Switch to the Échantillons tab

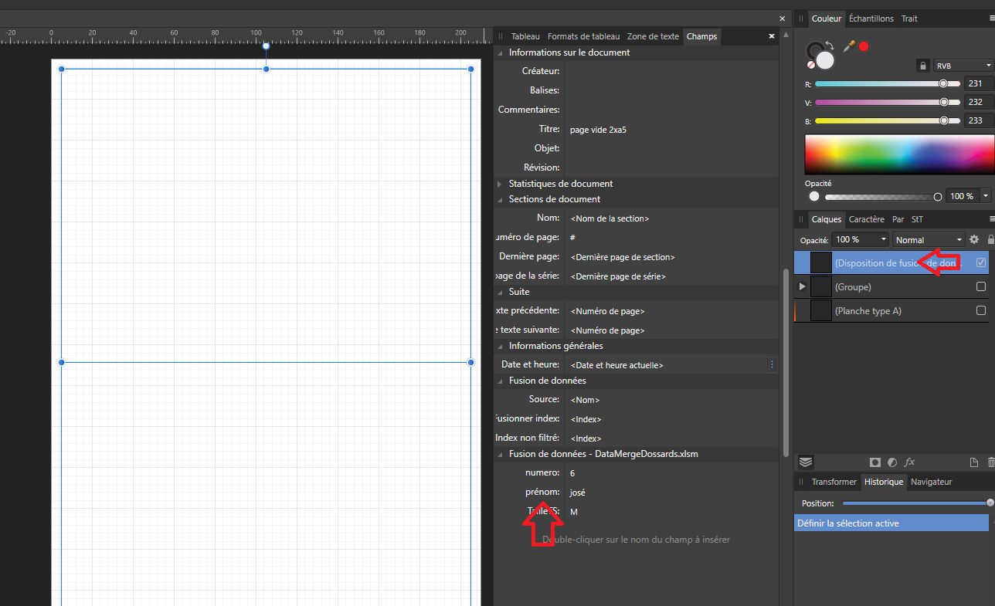click(x=871, y=19)
